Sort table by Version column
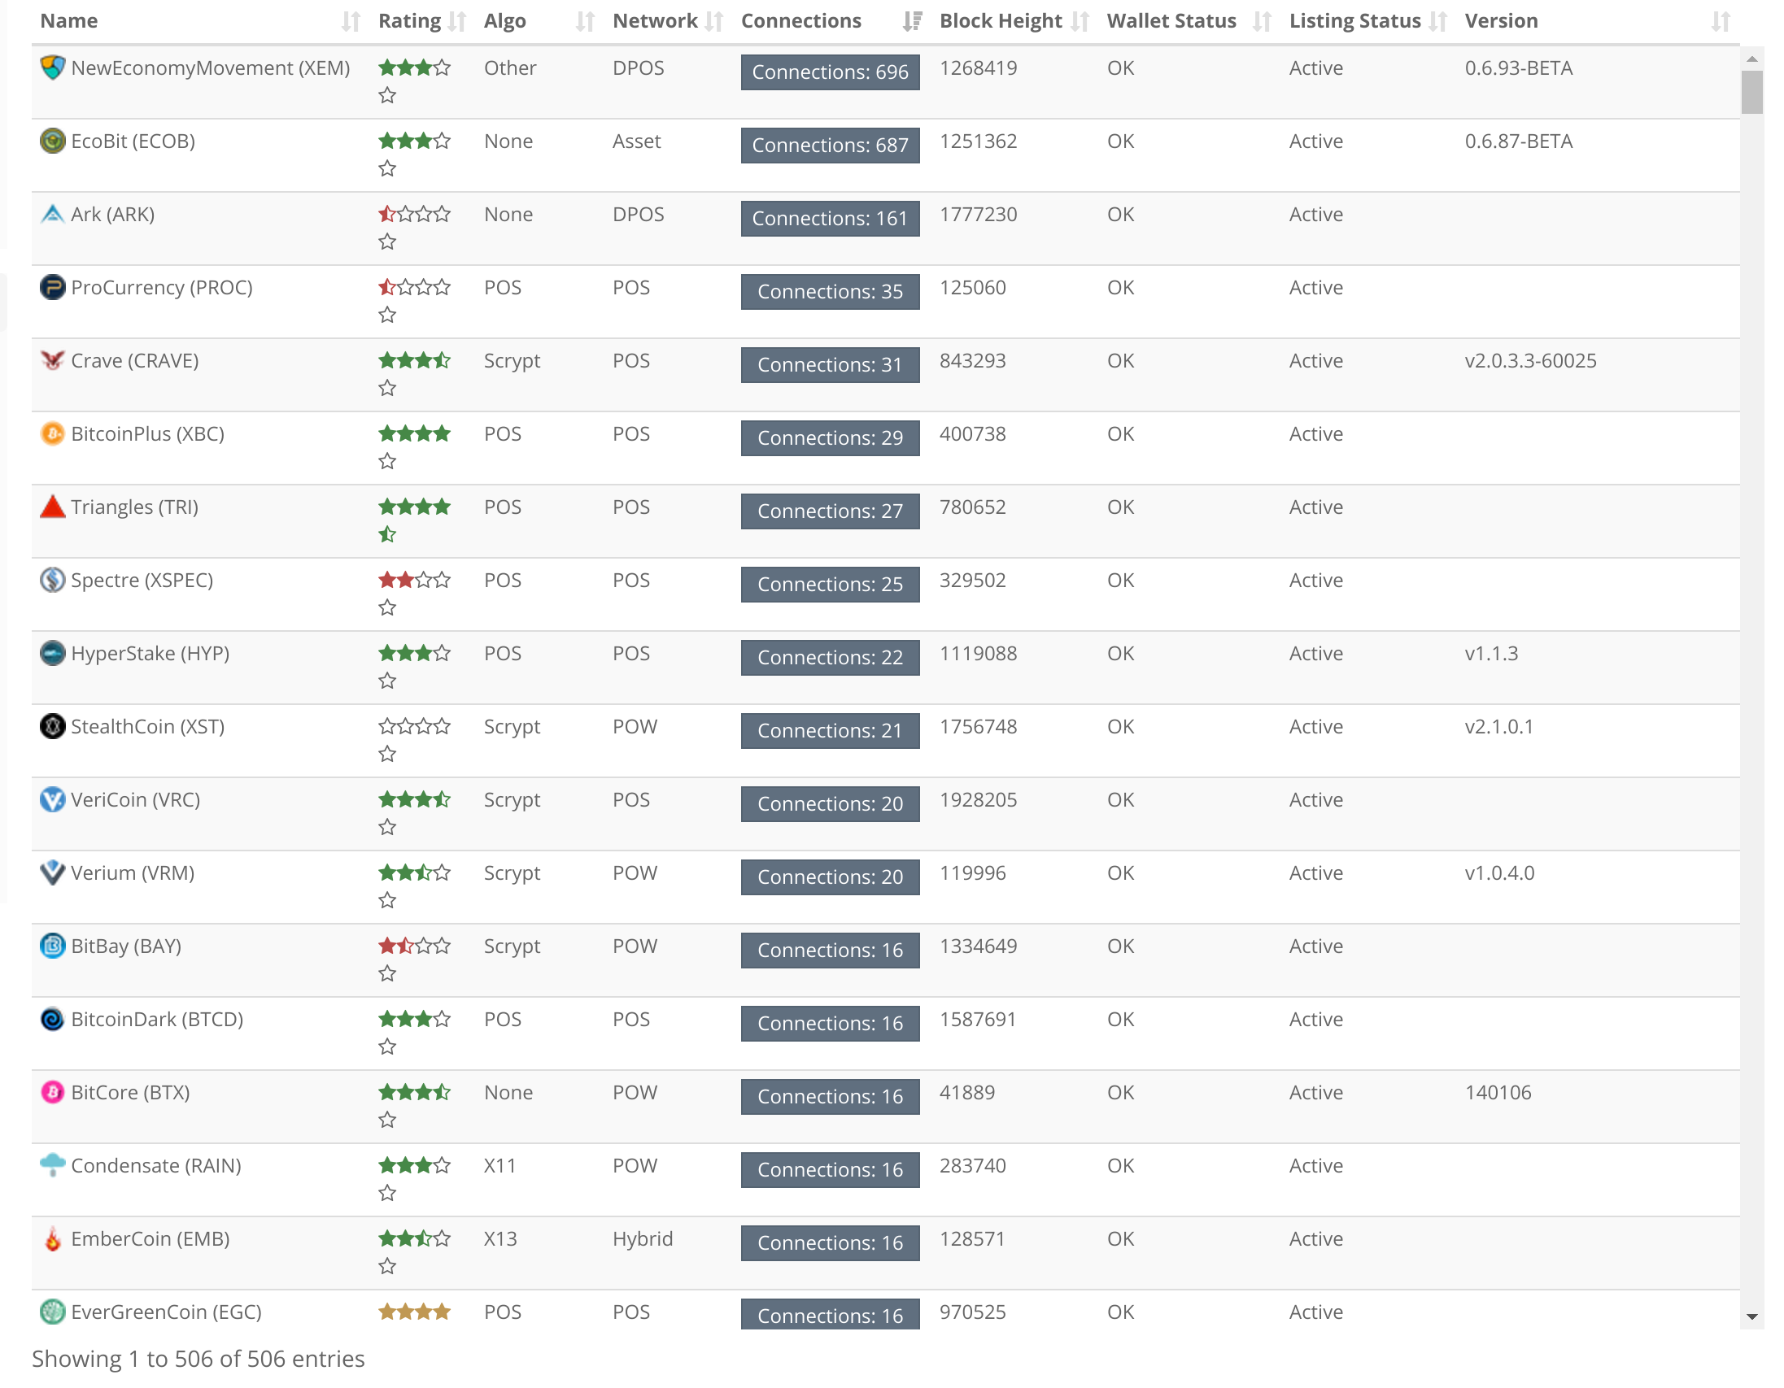The image size is (1784, 1388). coord(1599,21)
